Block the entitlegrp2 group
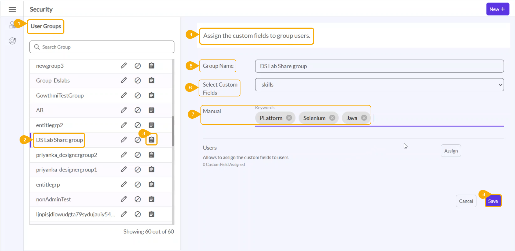Viewport: 515px width, 251px height. pos(138,125)
